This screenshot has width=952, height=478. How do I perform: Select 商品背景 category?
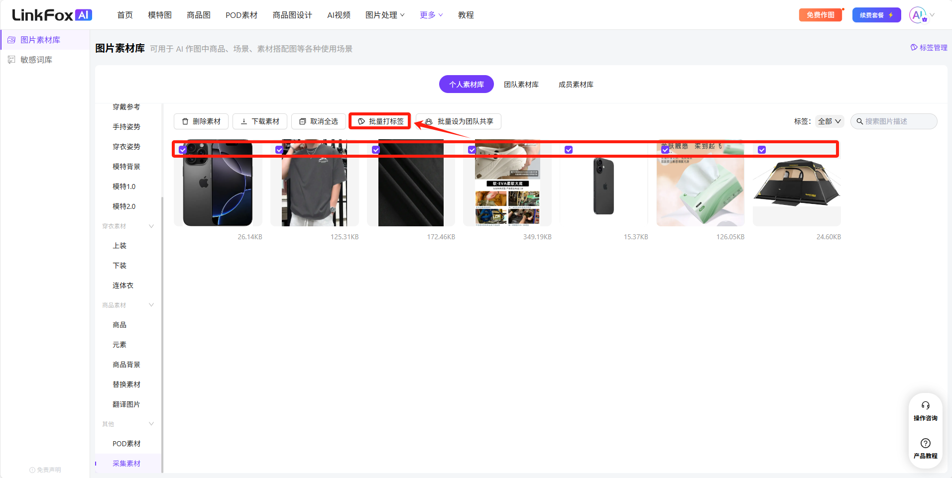pos(126,365)
